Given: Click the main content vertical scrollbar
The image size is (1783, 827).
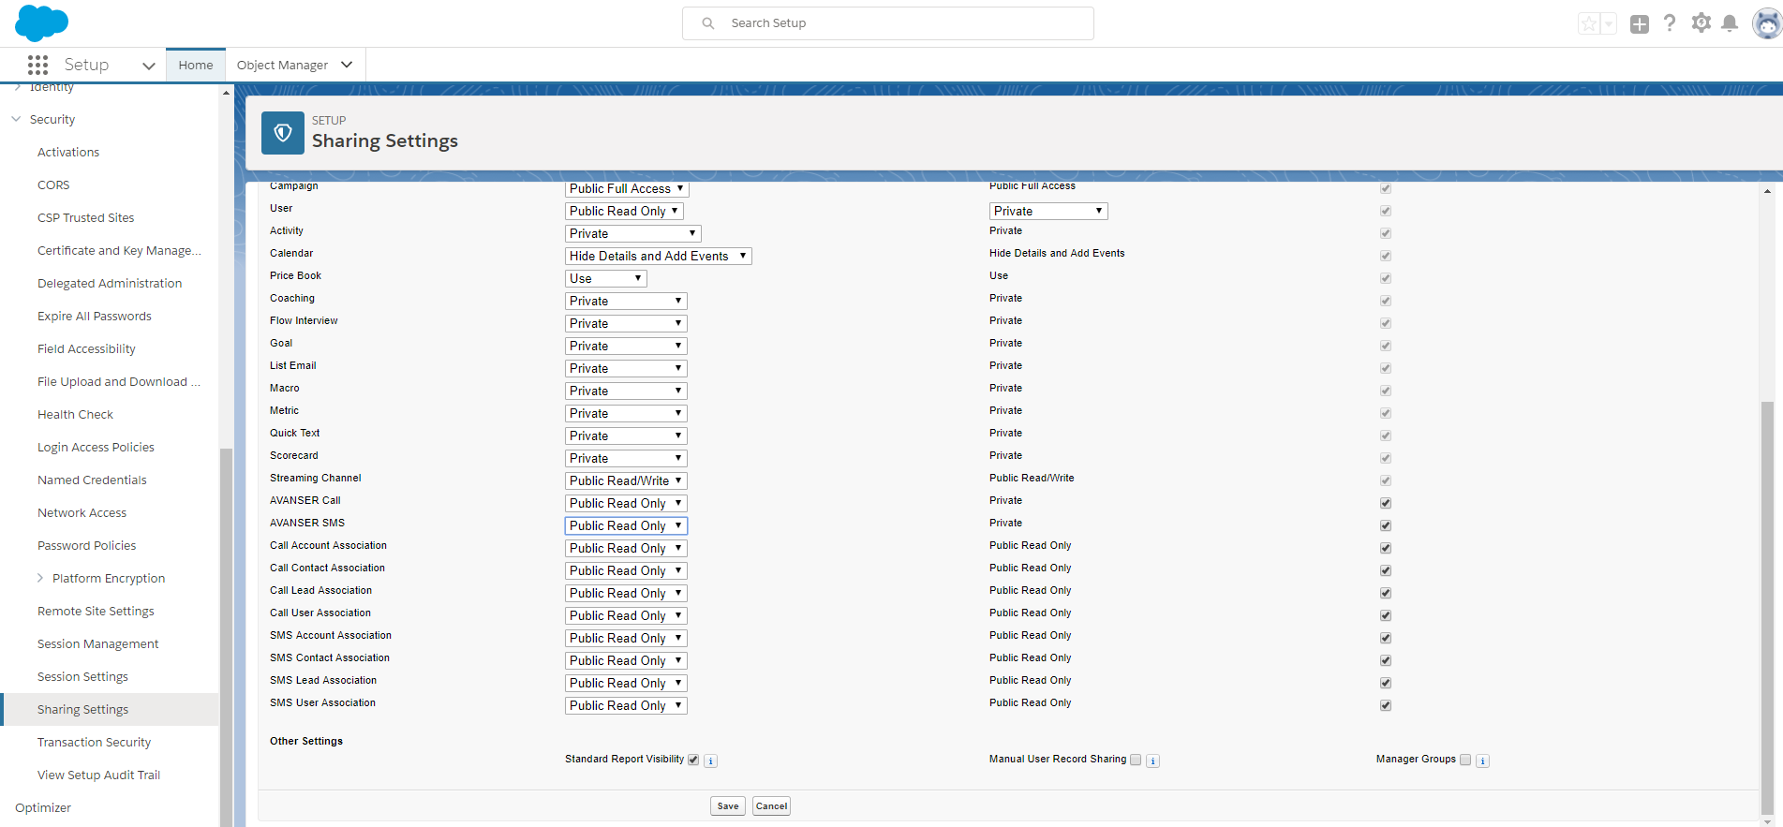Looking at the screenshot, I should point(1767,609).
